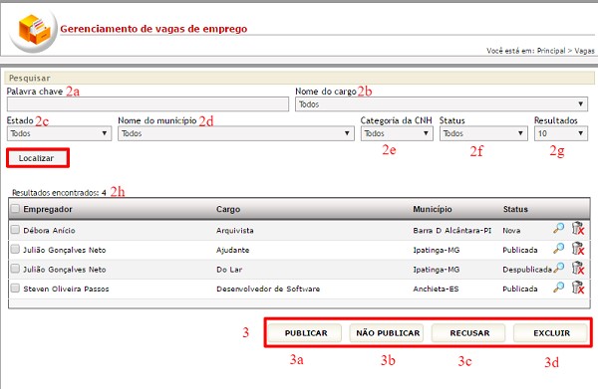Click the Steven Oliveira Passos name
This screenshot has width=598, height=389.
click(66, 289)
